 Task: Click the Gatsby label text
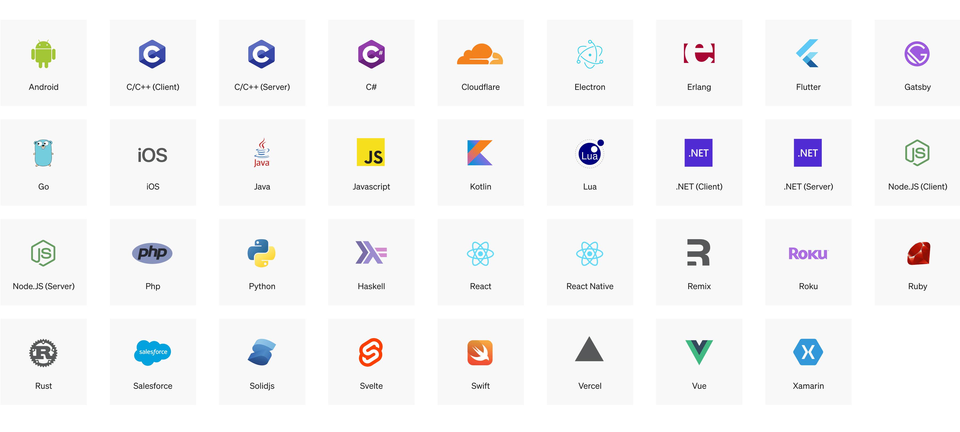(917, 87)
